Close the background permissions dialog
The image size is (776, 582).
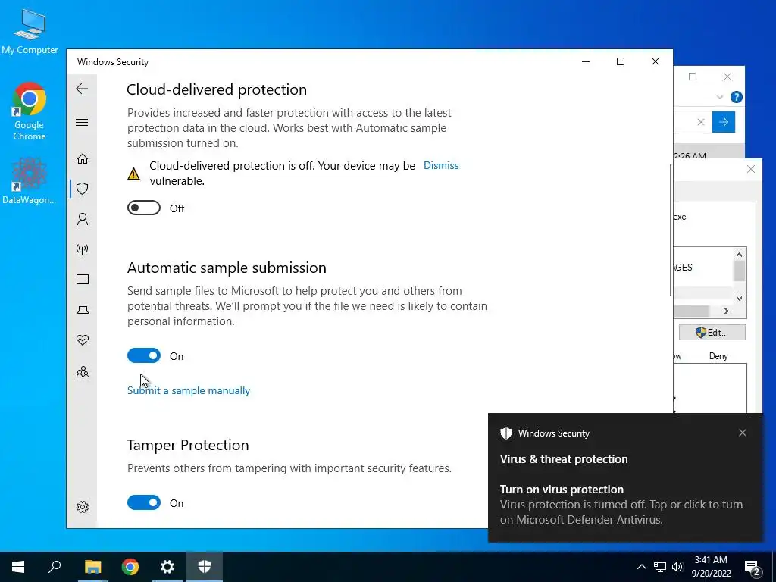[751, 169]
